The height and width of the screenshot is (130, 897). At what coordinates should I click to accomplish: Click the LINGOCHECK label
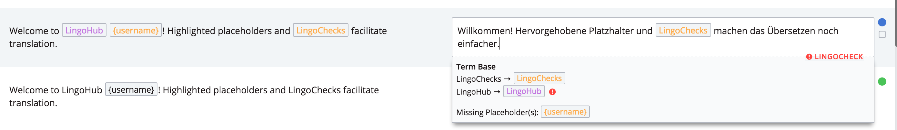[x=839, y=57]
